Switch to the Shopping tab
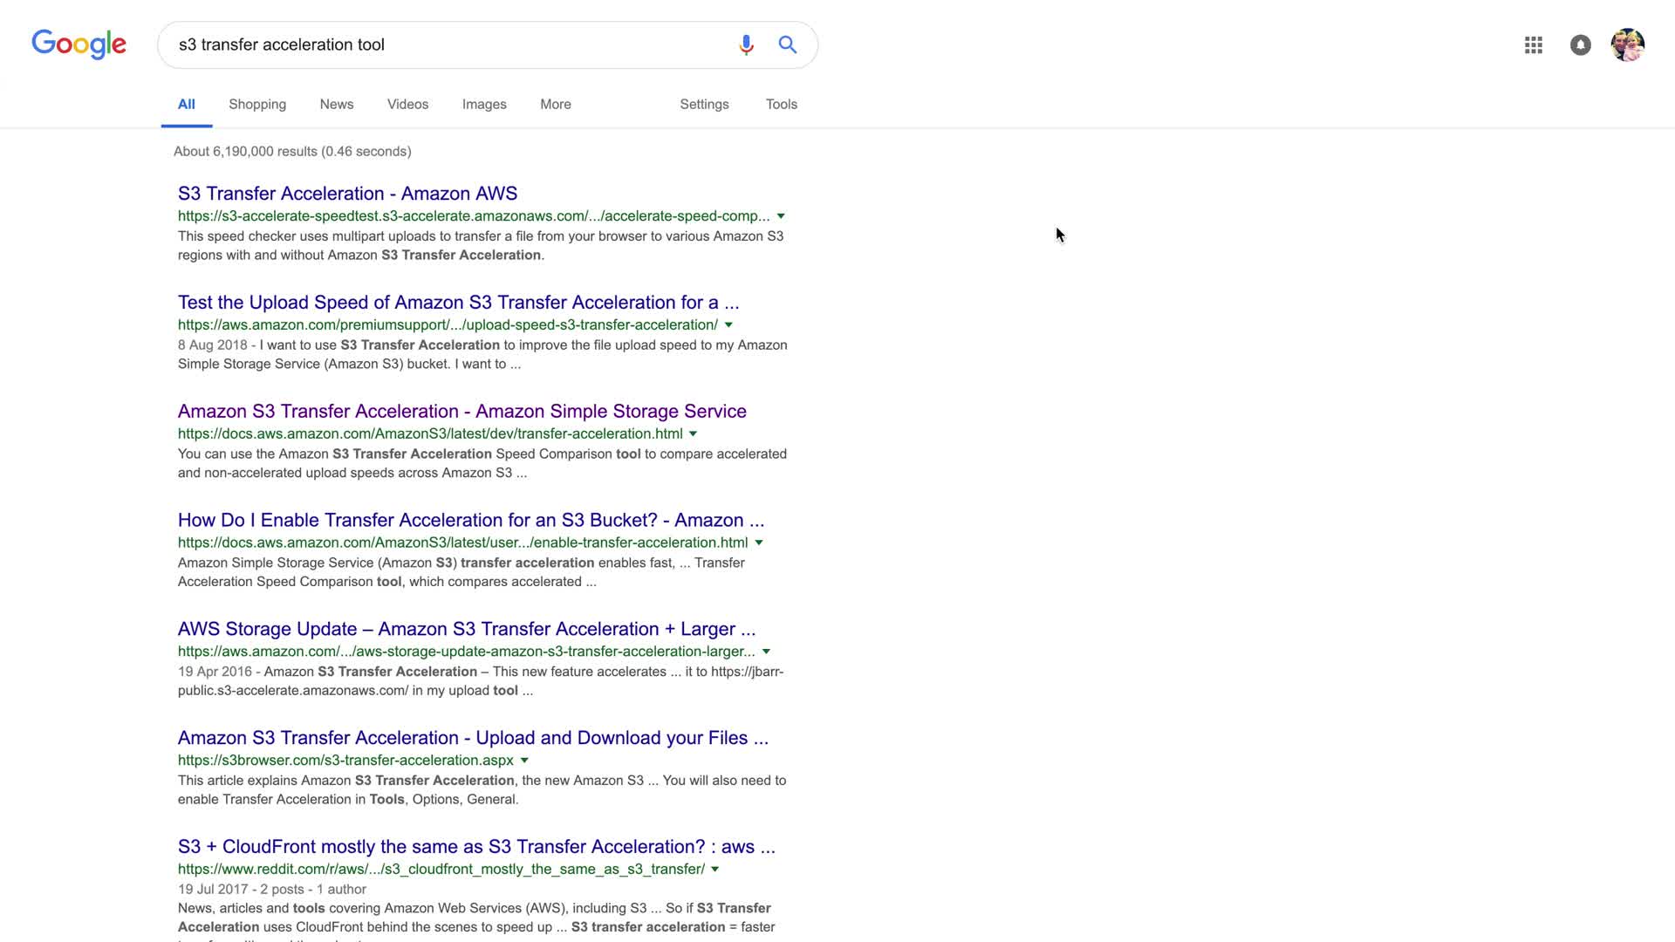 tap(257, 104)
